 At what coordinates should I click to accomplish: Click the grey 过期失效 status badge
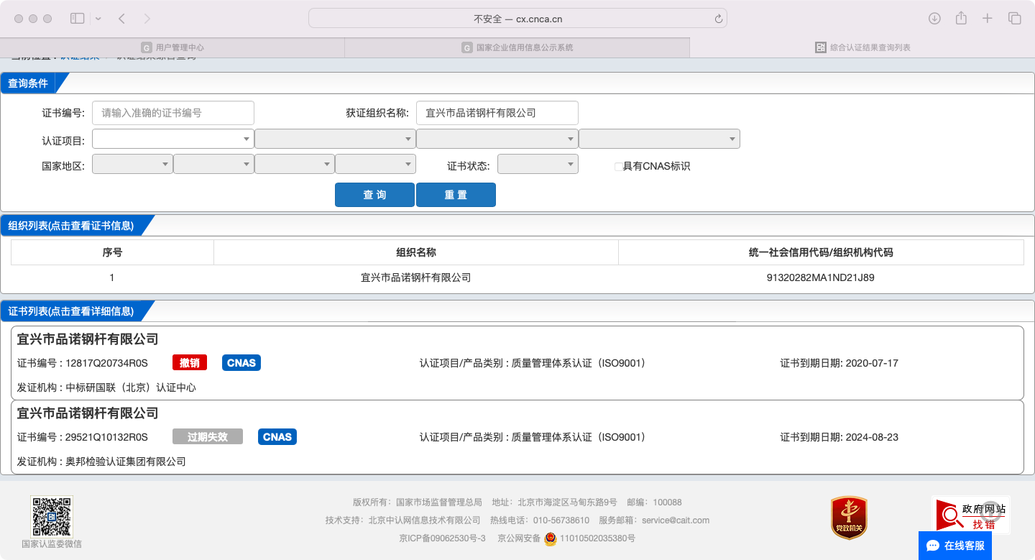tap(208, 437)
